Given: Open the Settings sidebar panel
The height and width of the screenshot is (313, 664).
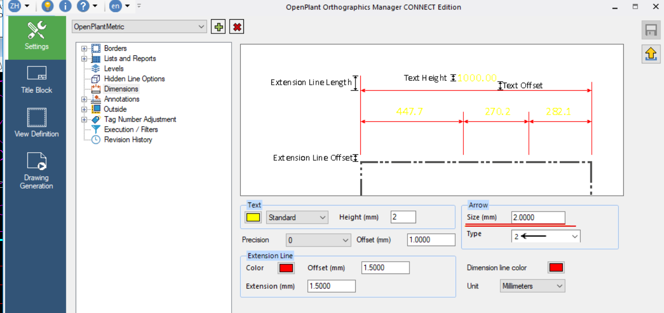Looking at the screenshot, I should pyautogui.click(x=37, y=38).
